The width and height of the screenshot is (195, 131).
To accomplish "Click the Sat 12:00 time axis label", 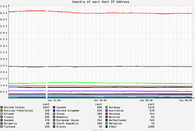I will click(x=54, y=100).
